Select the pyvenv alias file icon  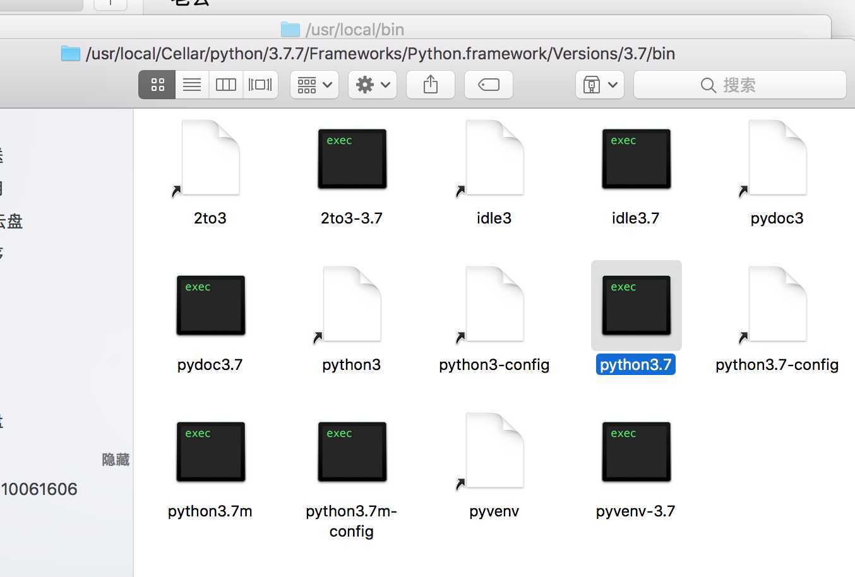coord(494,451)
